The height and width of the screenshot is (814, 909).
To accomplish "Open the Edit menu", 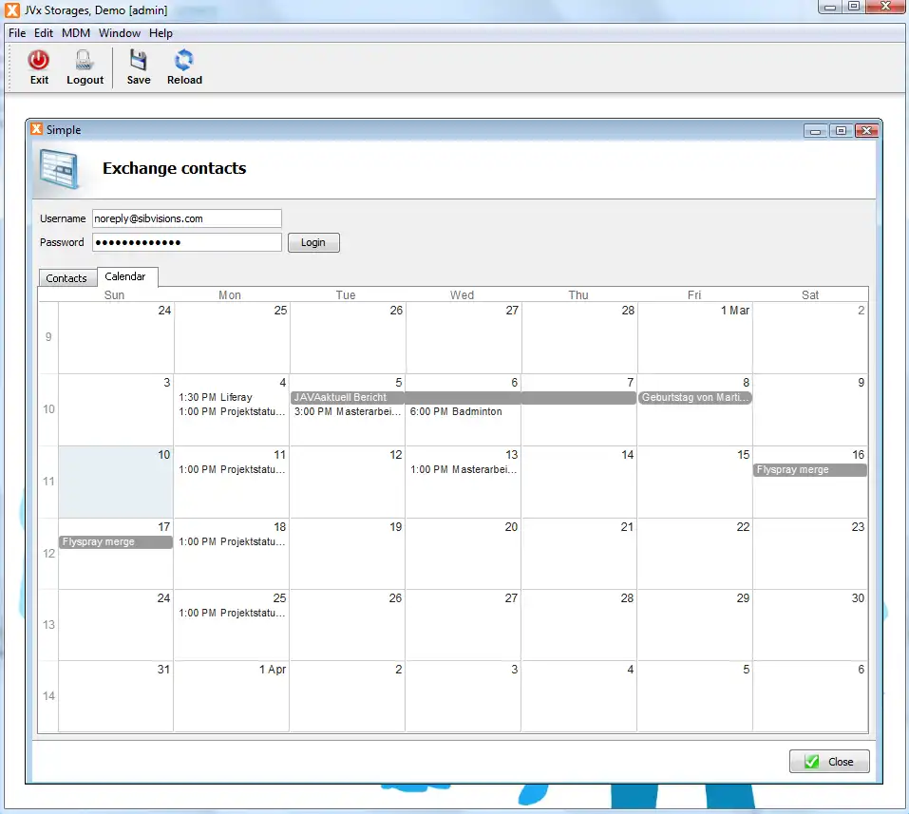I will click(x=44, y=33).
